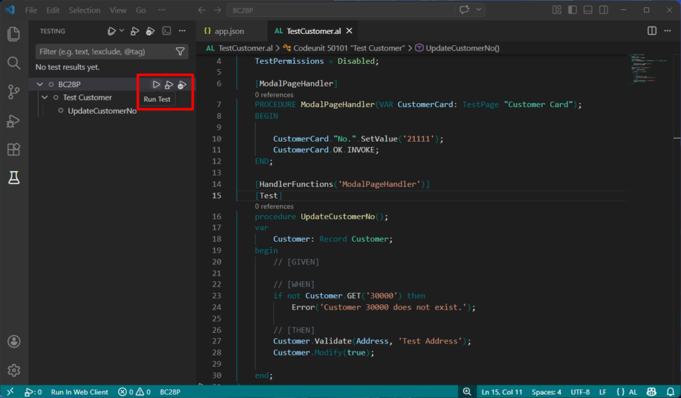
Task: Open the Selection menu
Action: pyautogui.click(x=84, y=11)
